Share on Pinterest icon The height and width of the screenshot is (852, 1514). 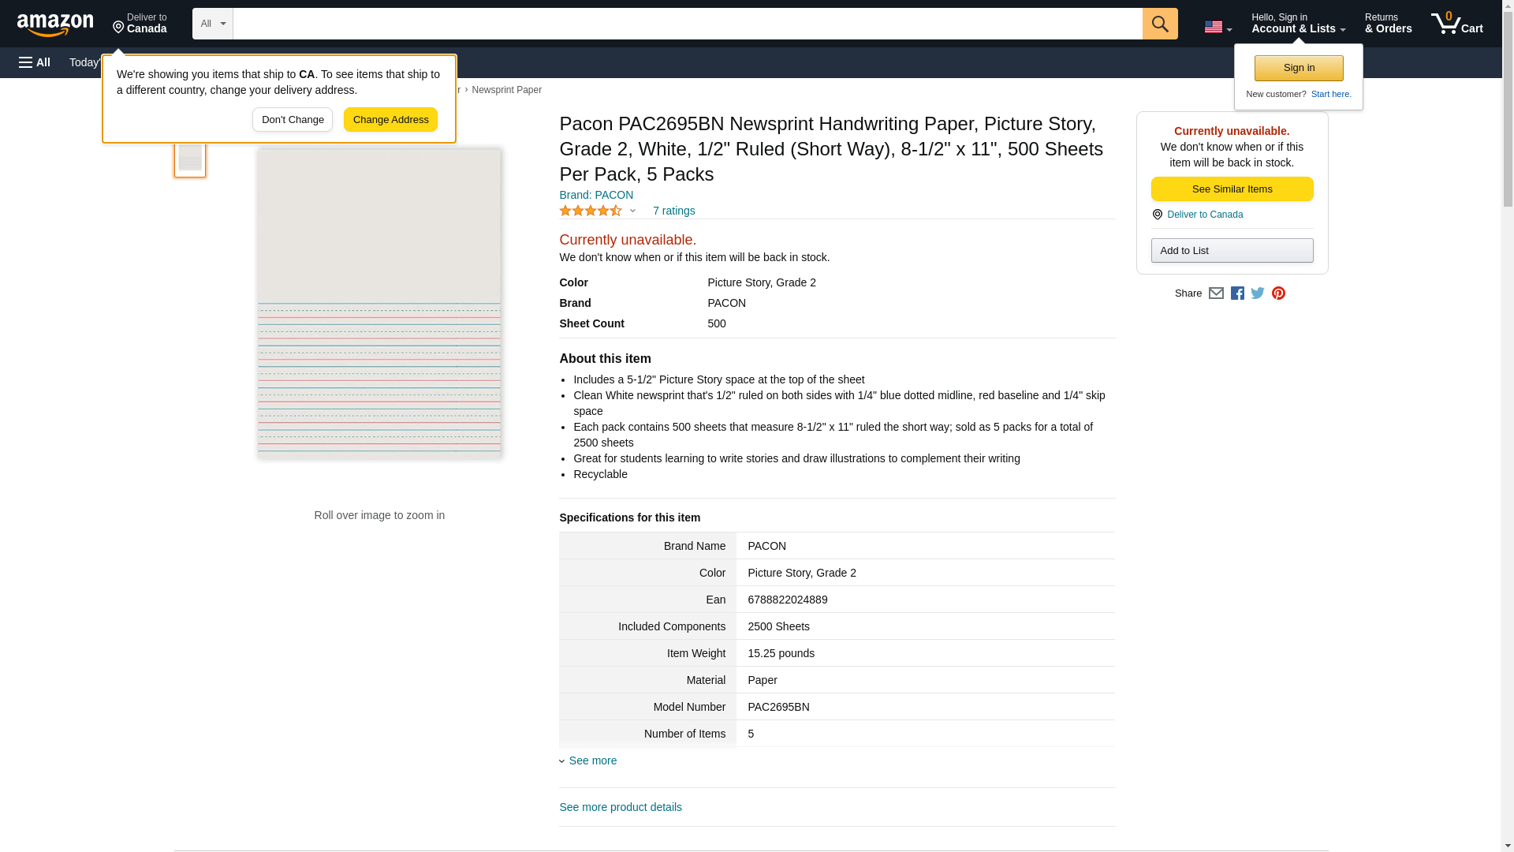pos(1278,293)
